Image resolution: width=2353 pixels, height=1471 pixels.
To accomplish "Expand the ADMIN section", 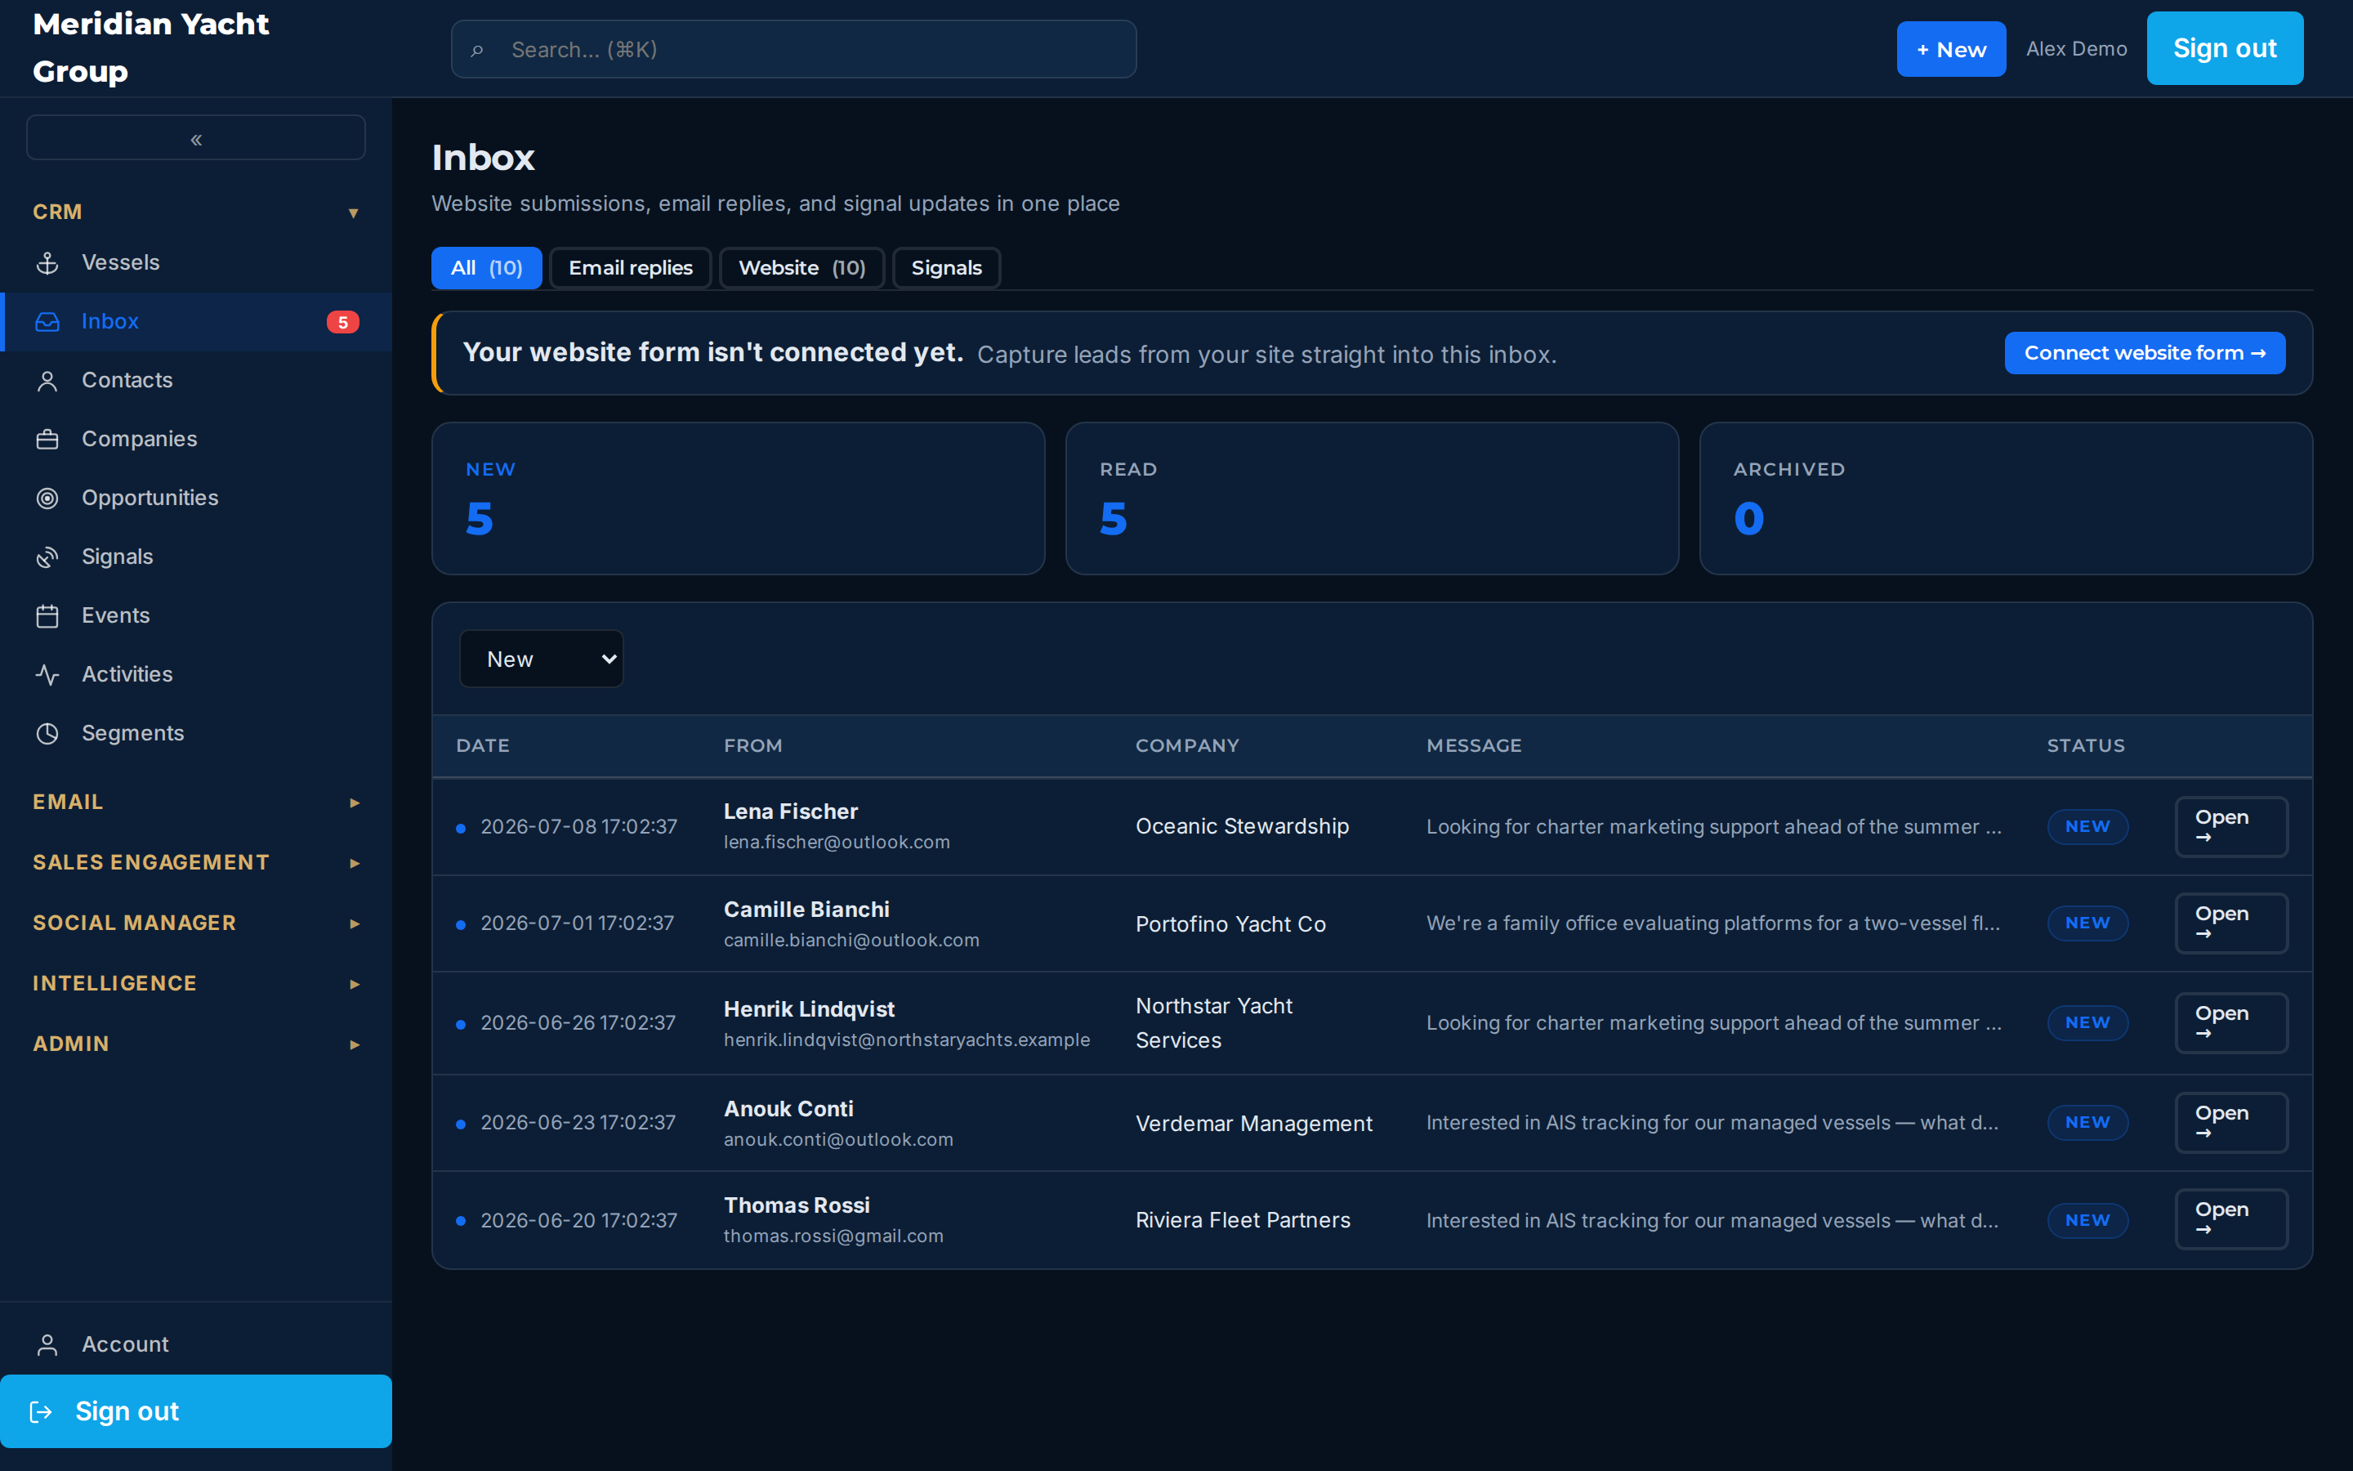I will pos(195,1043).
